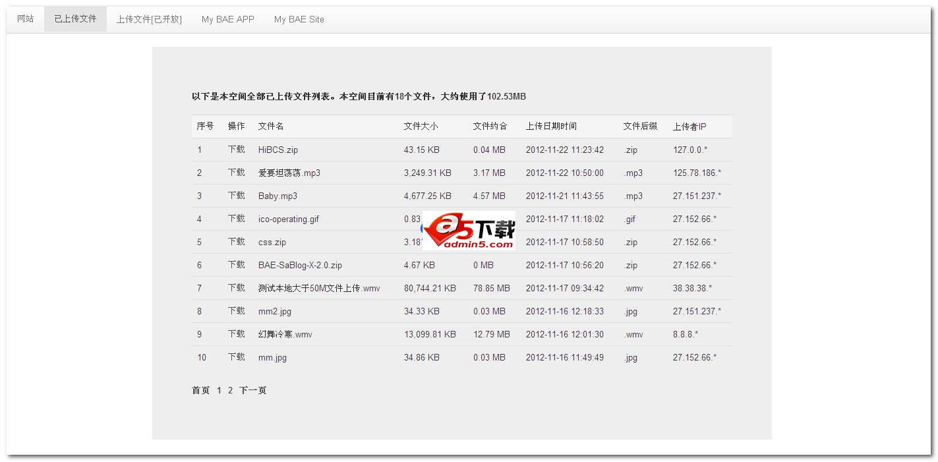Download ico-operating.gif using 下载 link
Image resolution: width=938 pixels, height=462 pixels.
(x=236, y=219)
